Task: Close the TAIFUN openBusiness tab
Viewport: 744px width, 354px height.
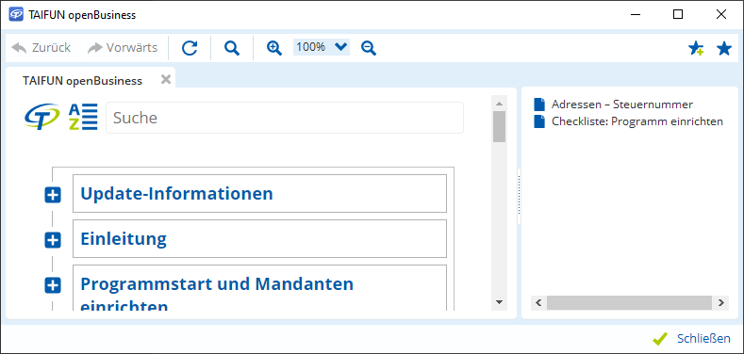Action: click(166, 79)
